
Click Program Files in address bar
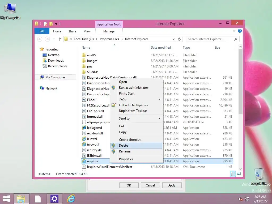tap(109, 39)
